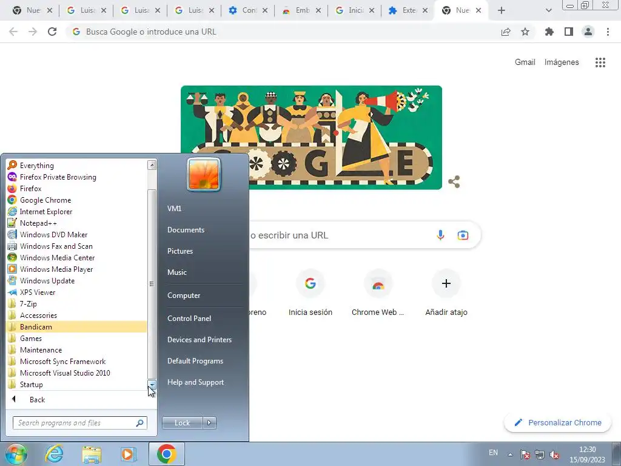The image size is (621, 466).
Task: Open Windows Media Player from the programs list
Action: [76, 269]
